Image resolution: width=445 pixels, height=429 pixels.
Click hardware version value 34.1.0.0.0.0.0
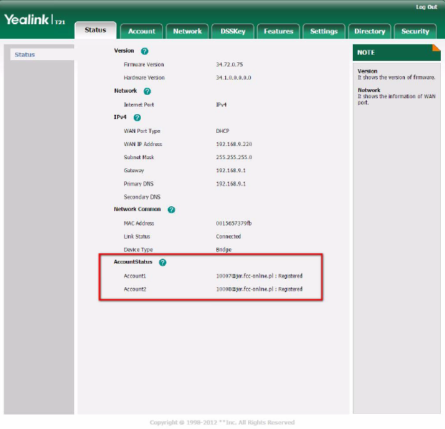pyautogui.click(x=234, y=77)
